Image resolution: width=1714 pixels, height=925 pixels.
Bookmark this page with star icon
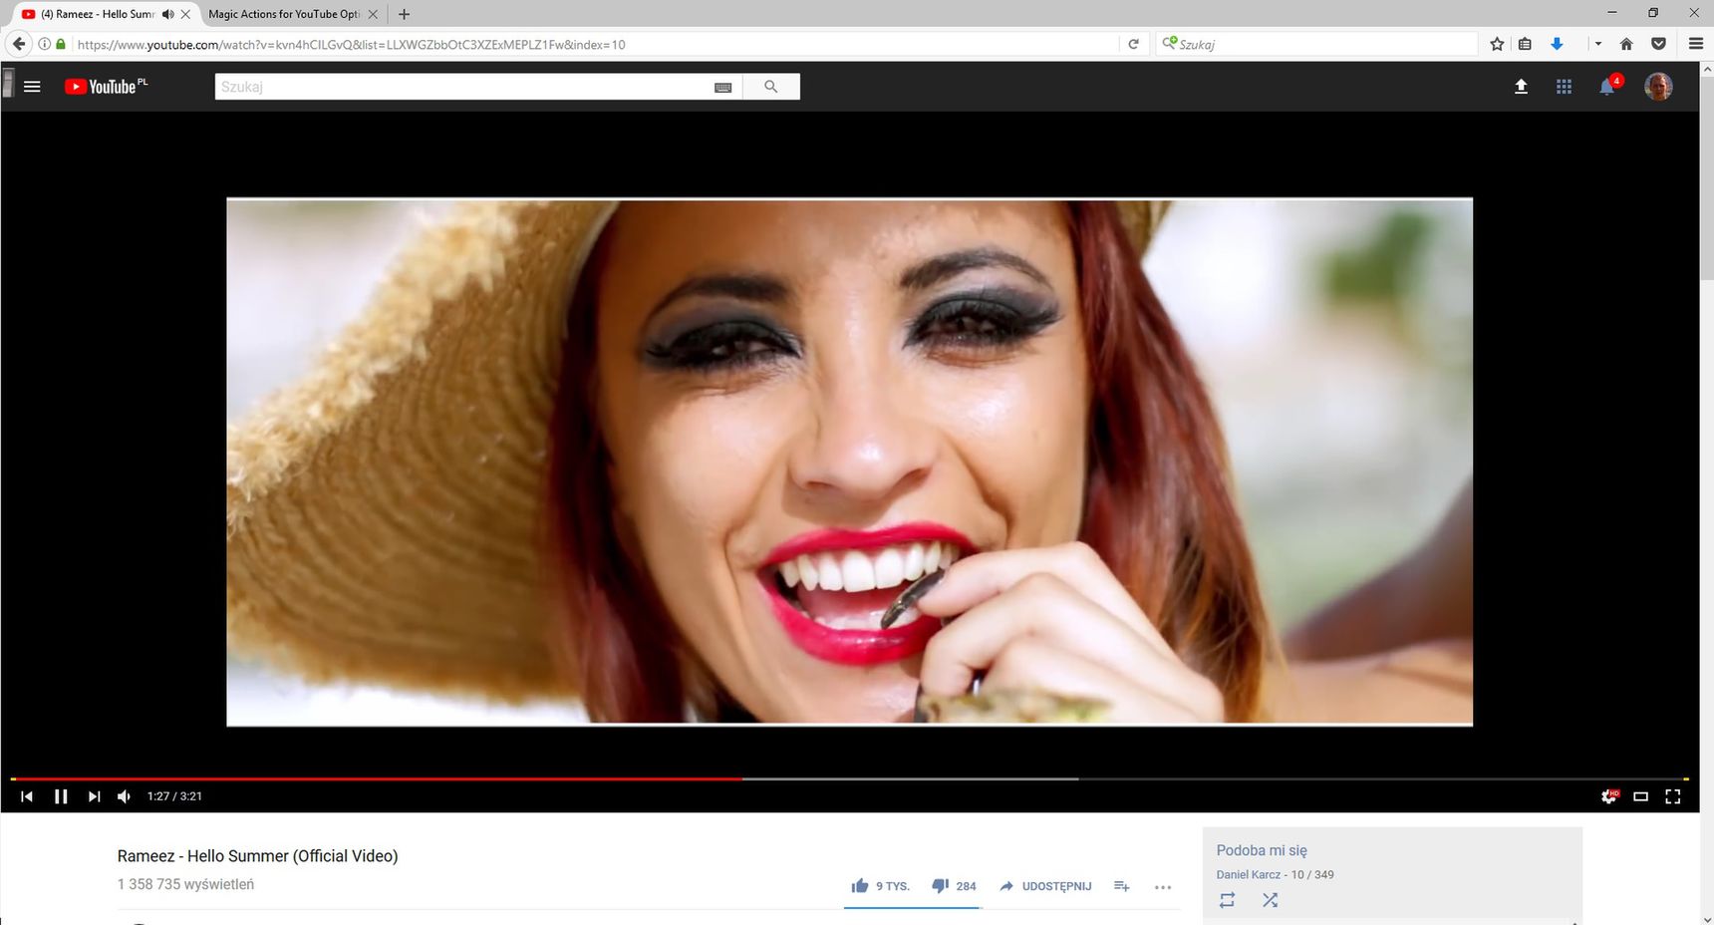coord(1497,44)
